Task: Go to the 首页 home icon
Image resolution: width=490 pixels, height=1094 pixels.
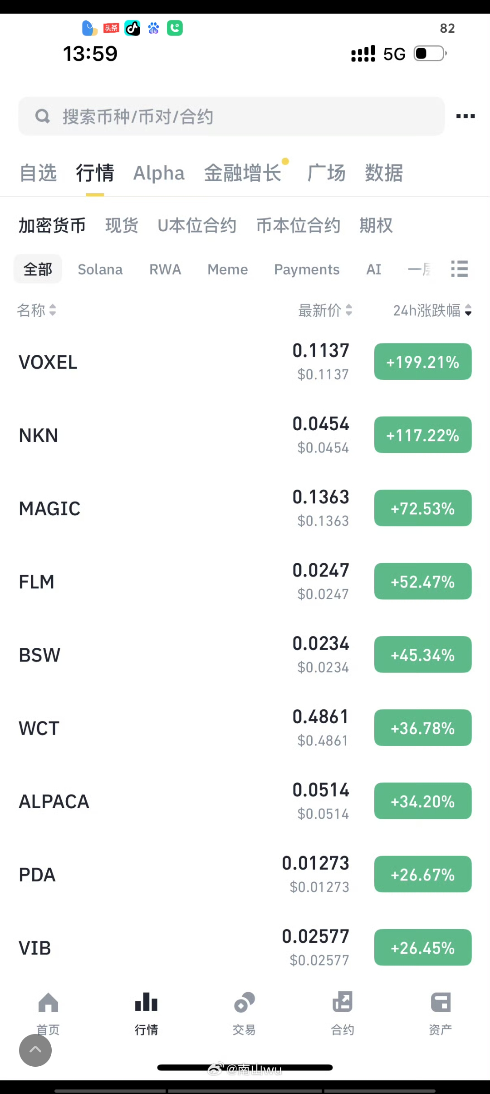Action: click(48, 1003)
